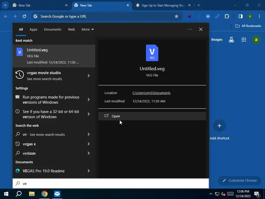Open the blue box app in taskbar
This screenshot has width=265, height=199.
pos(57,194)
